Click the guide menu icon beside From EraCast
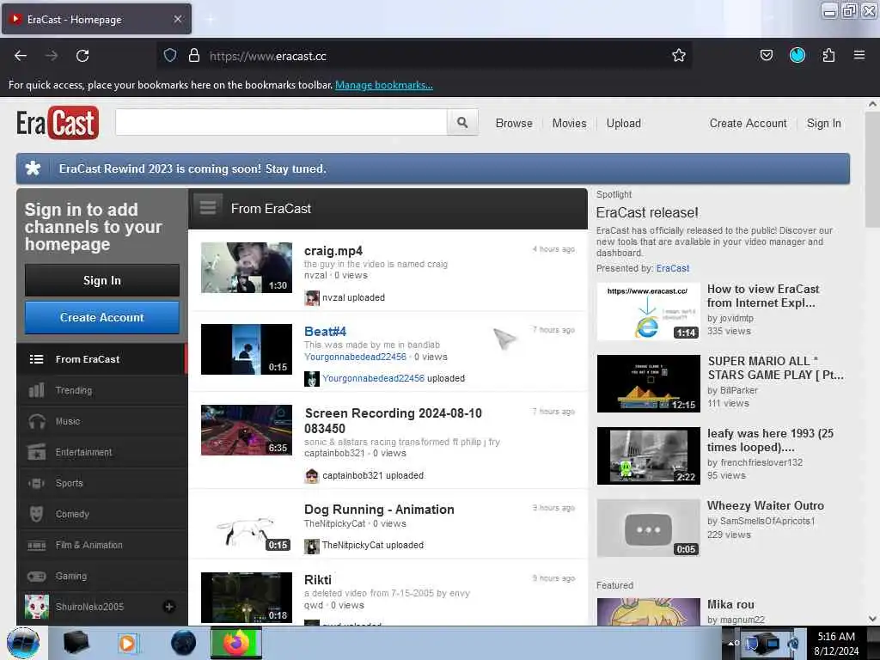880x660 pixels. pyautogui.click(x=208, y=208)
